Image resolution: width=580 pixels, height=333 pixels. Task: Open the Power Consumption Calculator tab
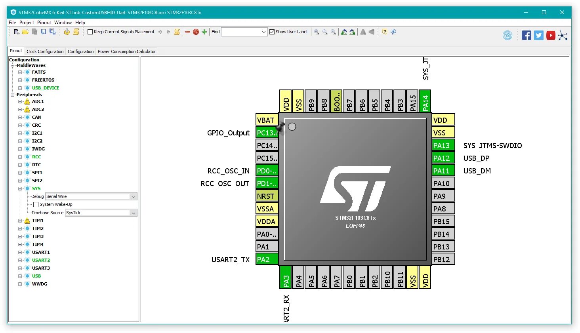pyautogui.click(x=127, y=51)
